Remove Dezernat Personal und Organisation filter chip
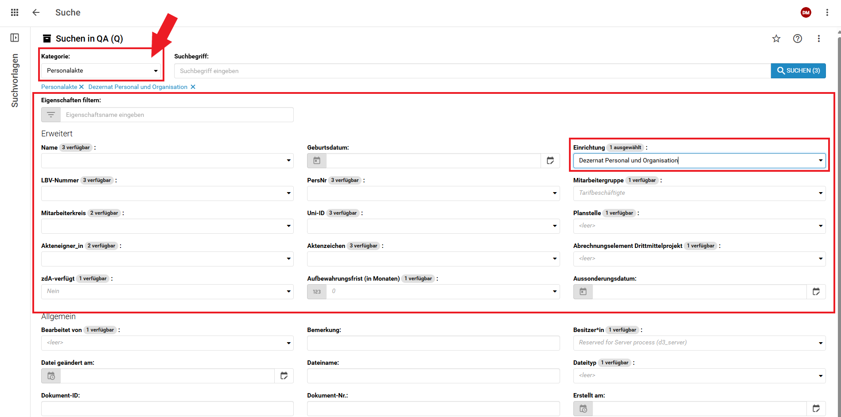Screen dimensions: 841x417 [193, 87]
